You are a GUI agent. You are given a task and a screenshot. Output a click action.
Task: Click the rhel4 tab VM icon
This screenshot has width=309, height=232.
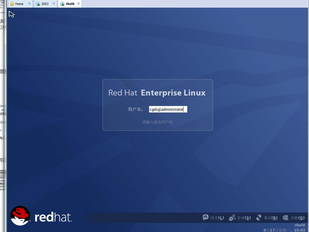point(62,4)
